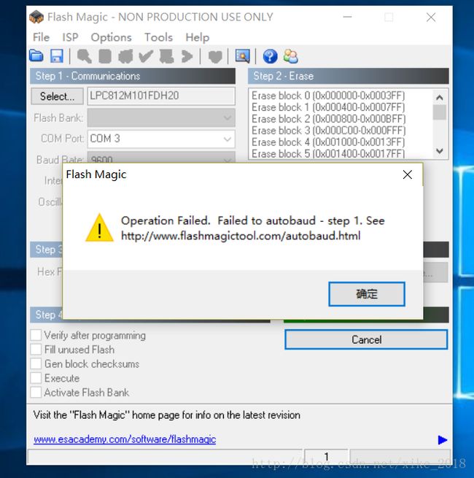This screenshot has height=478, width=474.
Task: Select Erase block 1 (0x000400-0x0007FF)
Action: [x=328, y=107]
